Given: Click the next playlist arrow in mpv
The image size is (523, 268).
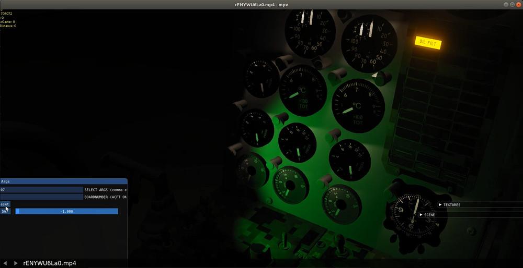Looking at the screenshot, I should (16, 263).
